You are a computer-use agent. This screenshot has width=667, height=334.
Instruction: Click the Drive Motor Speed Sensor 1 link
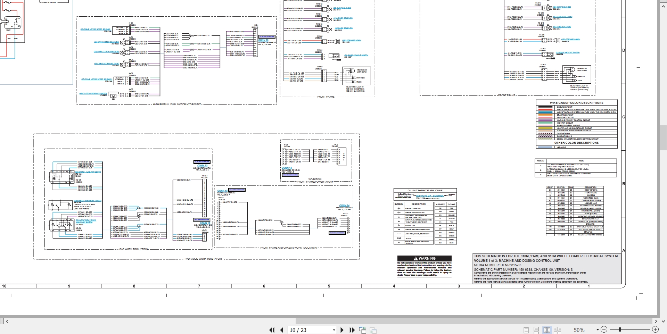pyautogui.click(x=96, y=30)
